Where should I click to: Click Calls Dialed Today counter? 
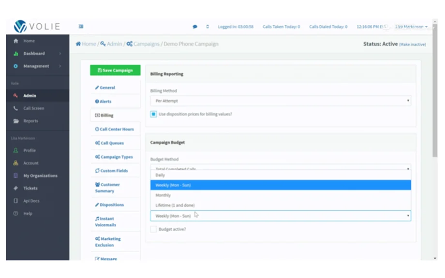point(328,27)
